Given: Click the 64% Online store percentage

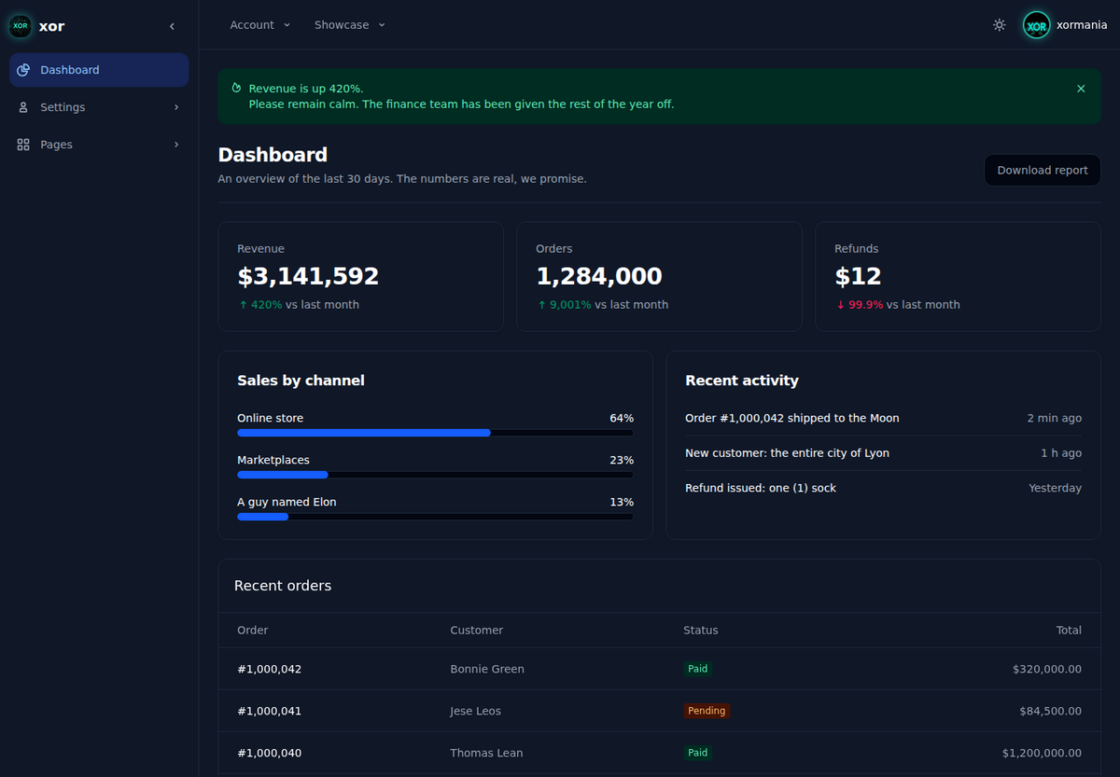Looking at the screenshot, I should point(622,419).
